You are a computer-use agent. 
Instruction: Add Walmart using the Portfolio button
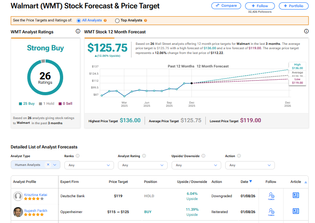(294, 6)
